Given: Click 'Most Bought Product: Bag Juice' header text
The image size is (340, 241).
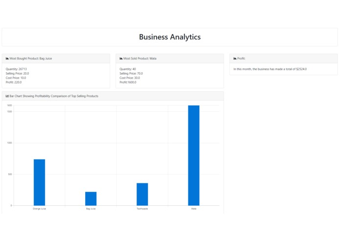Looking at the screenshot, I should [x=30, y=59].
